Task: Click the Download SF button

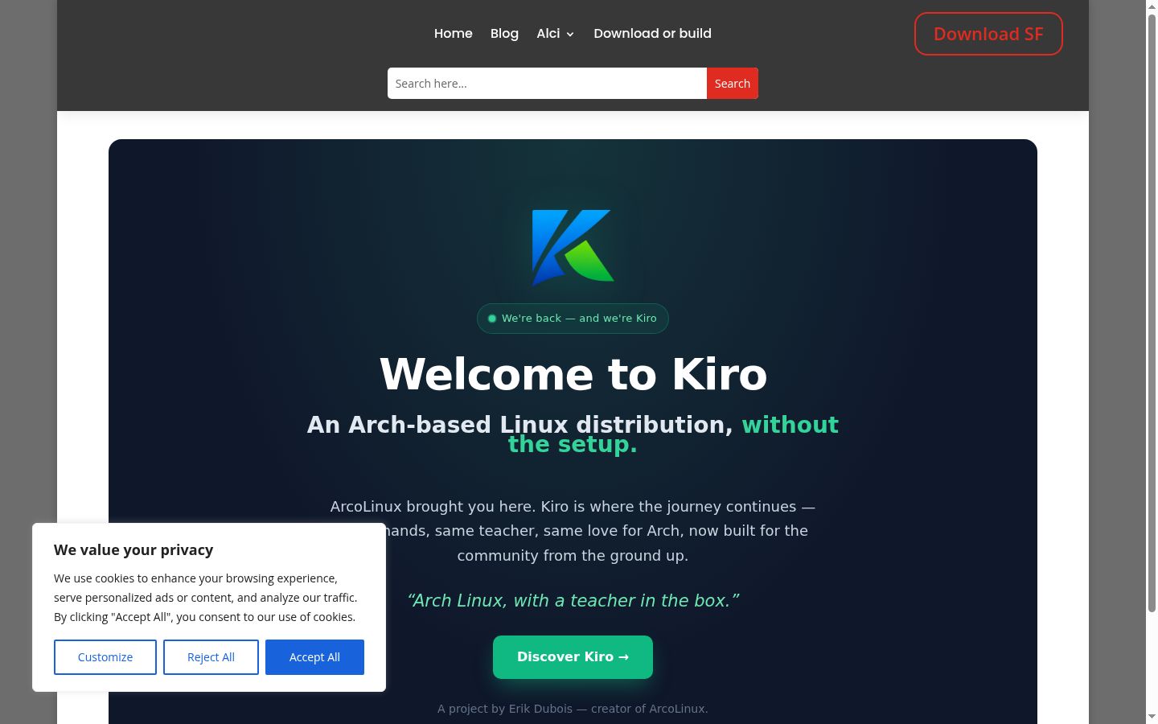Action: coord(988,34)
